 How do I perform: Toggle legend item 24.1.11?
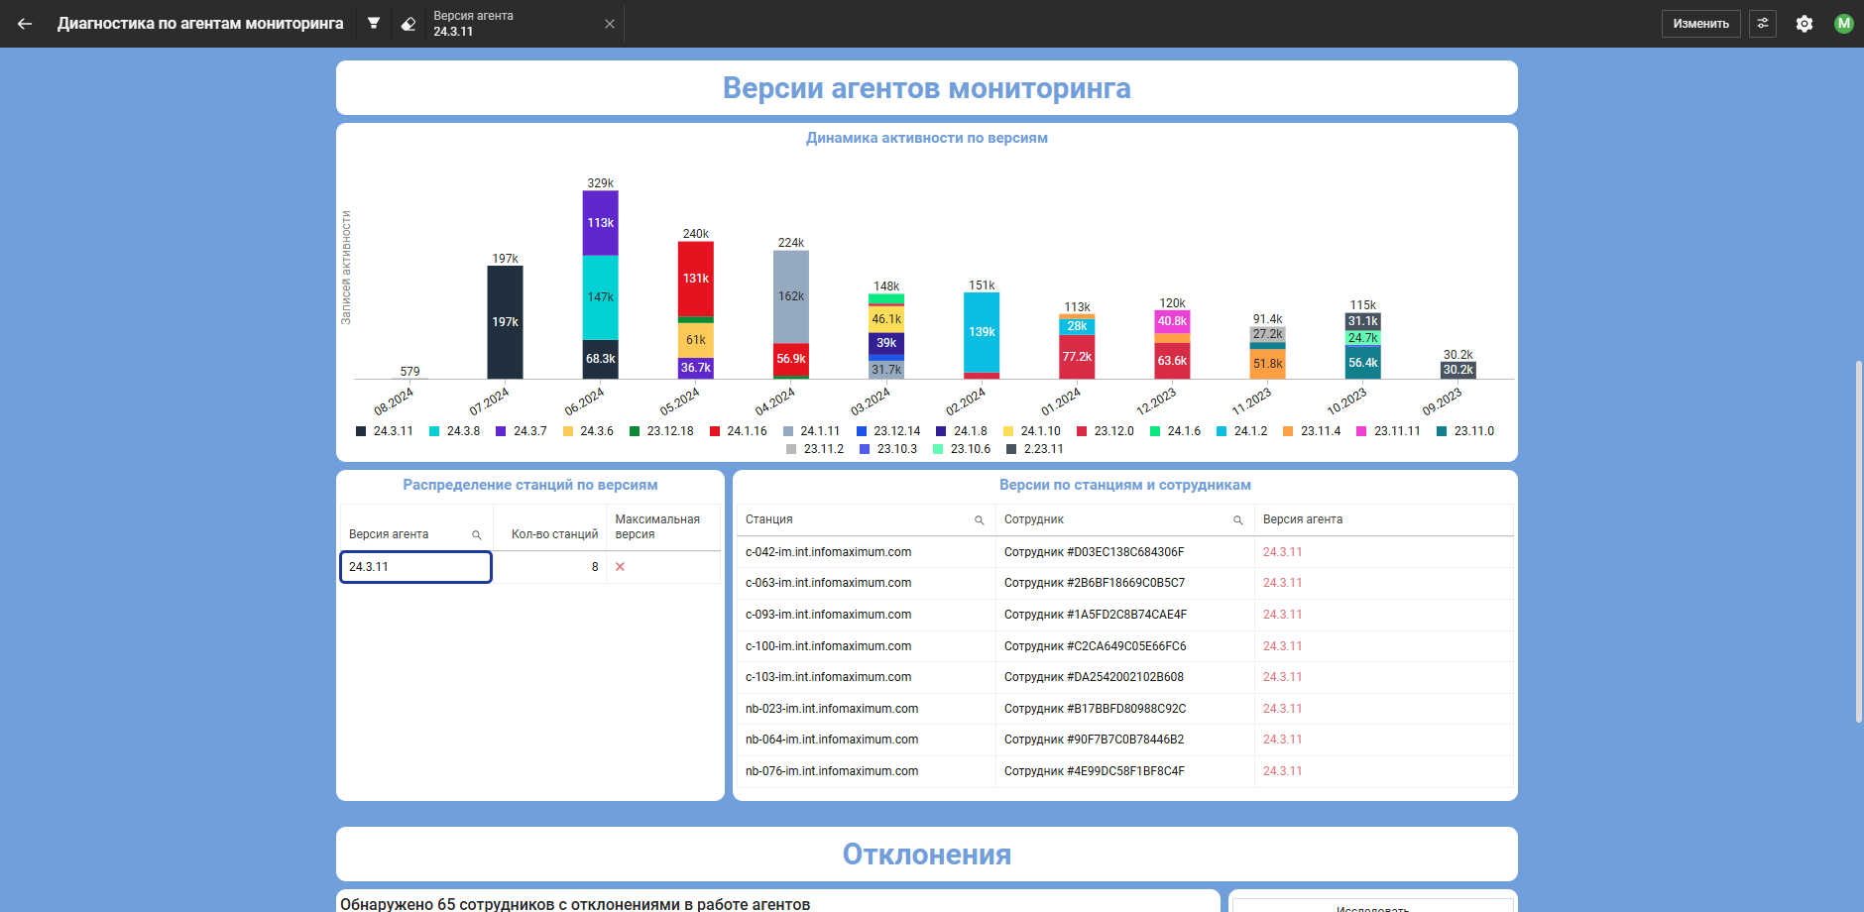click(812, 431)
